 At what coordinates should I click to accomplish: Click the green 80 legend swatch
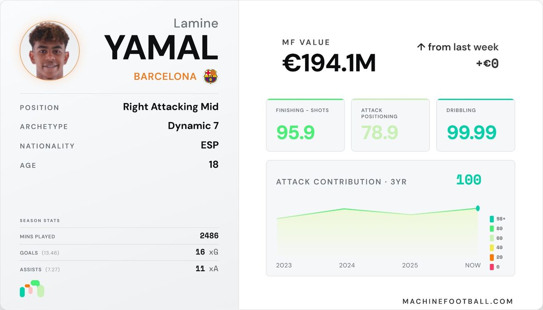tap(492, 229)
